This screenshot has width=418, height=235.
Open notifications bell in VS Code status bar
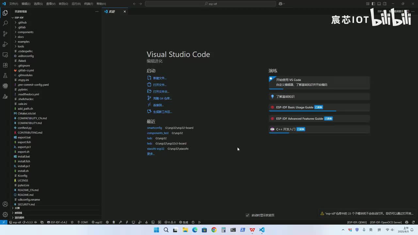pos(414,222)
